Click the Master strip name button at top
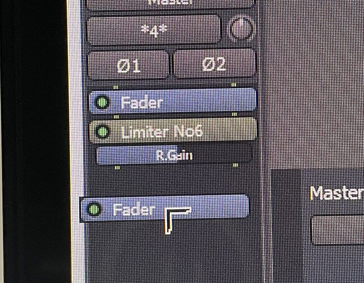The height and width of the screenshot is (283, 364). 170,4
